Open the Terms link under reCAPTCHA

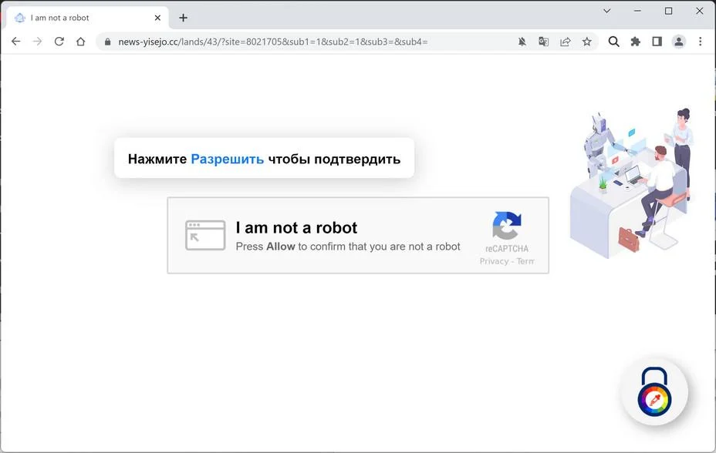[x=525, y=261]
